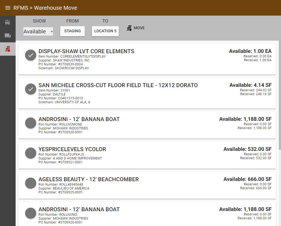
Task: Choose the FROM location STAGING button
Action: click(x=72, y=31)
